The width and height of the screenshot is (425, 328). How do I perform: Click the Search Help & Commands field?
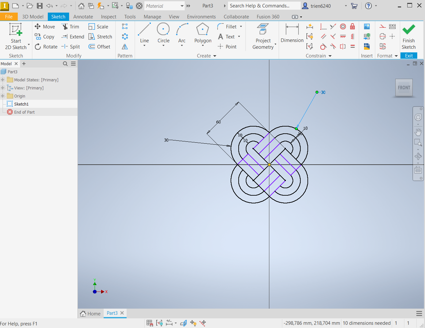259,6
